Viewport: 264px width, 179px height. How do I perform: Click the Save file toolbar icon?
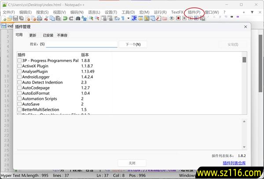pos(15,18)
